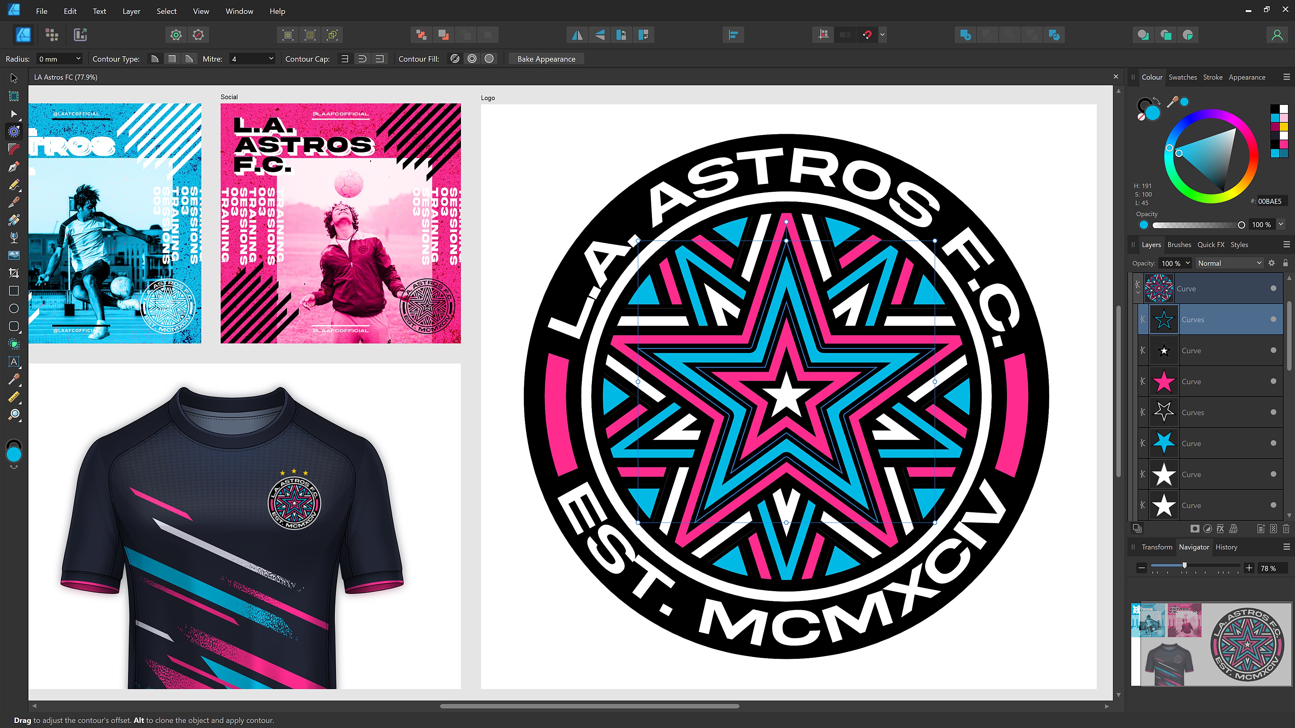Open the Radius value dropdown
The width and height of the screenshot is (1295, 728).
78,59
